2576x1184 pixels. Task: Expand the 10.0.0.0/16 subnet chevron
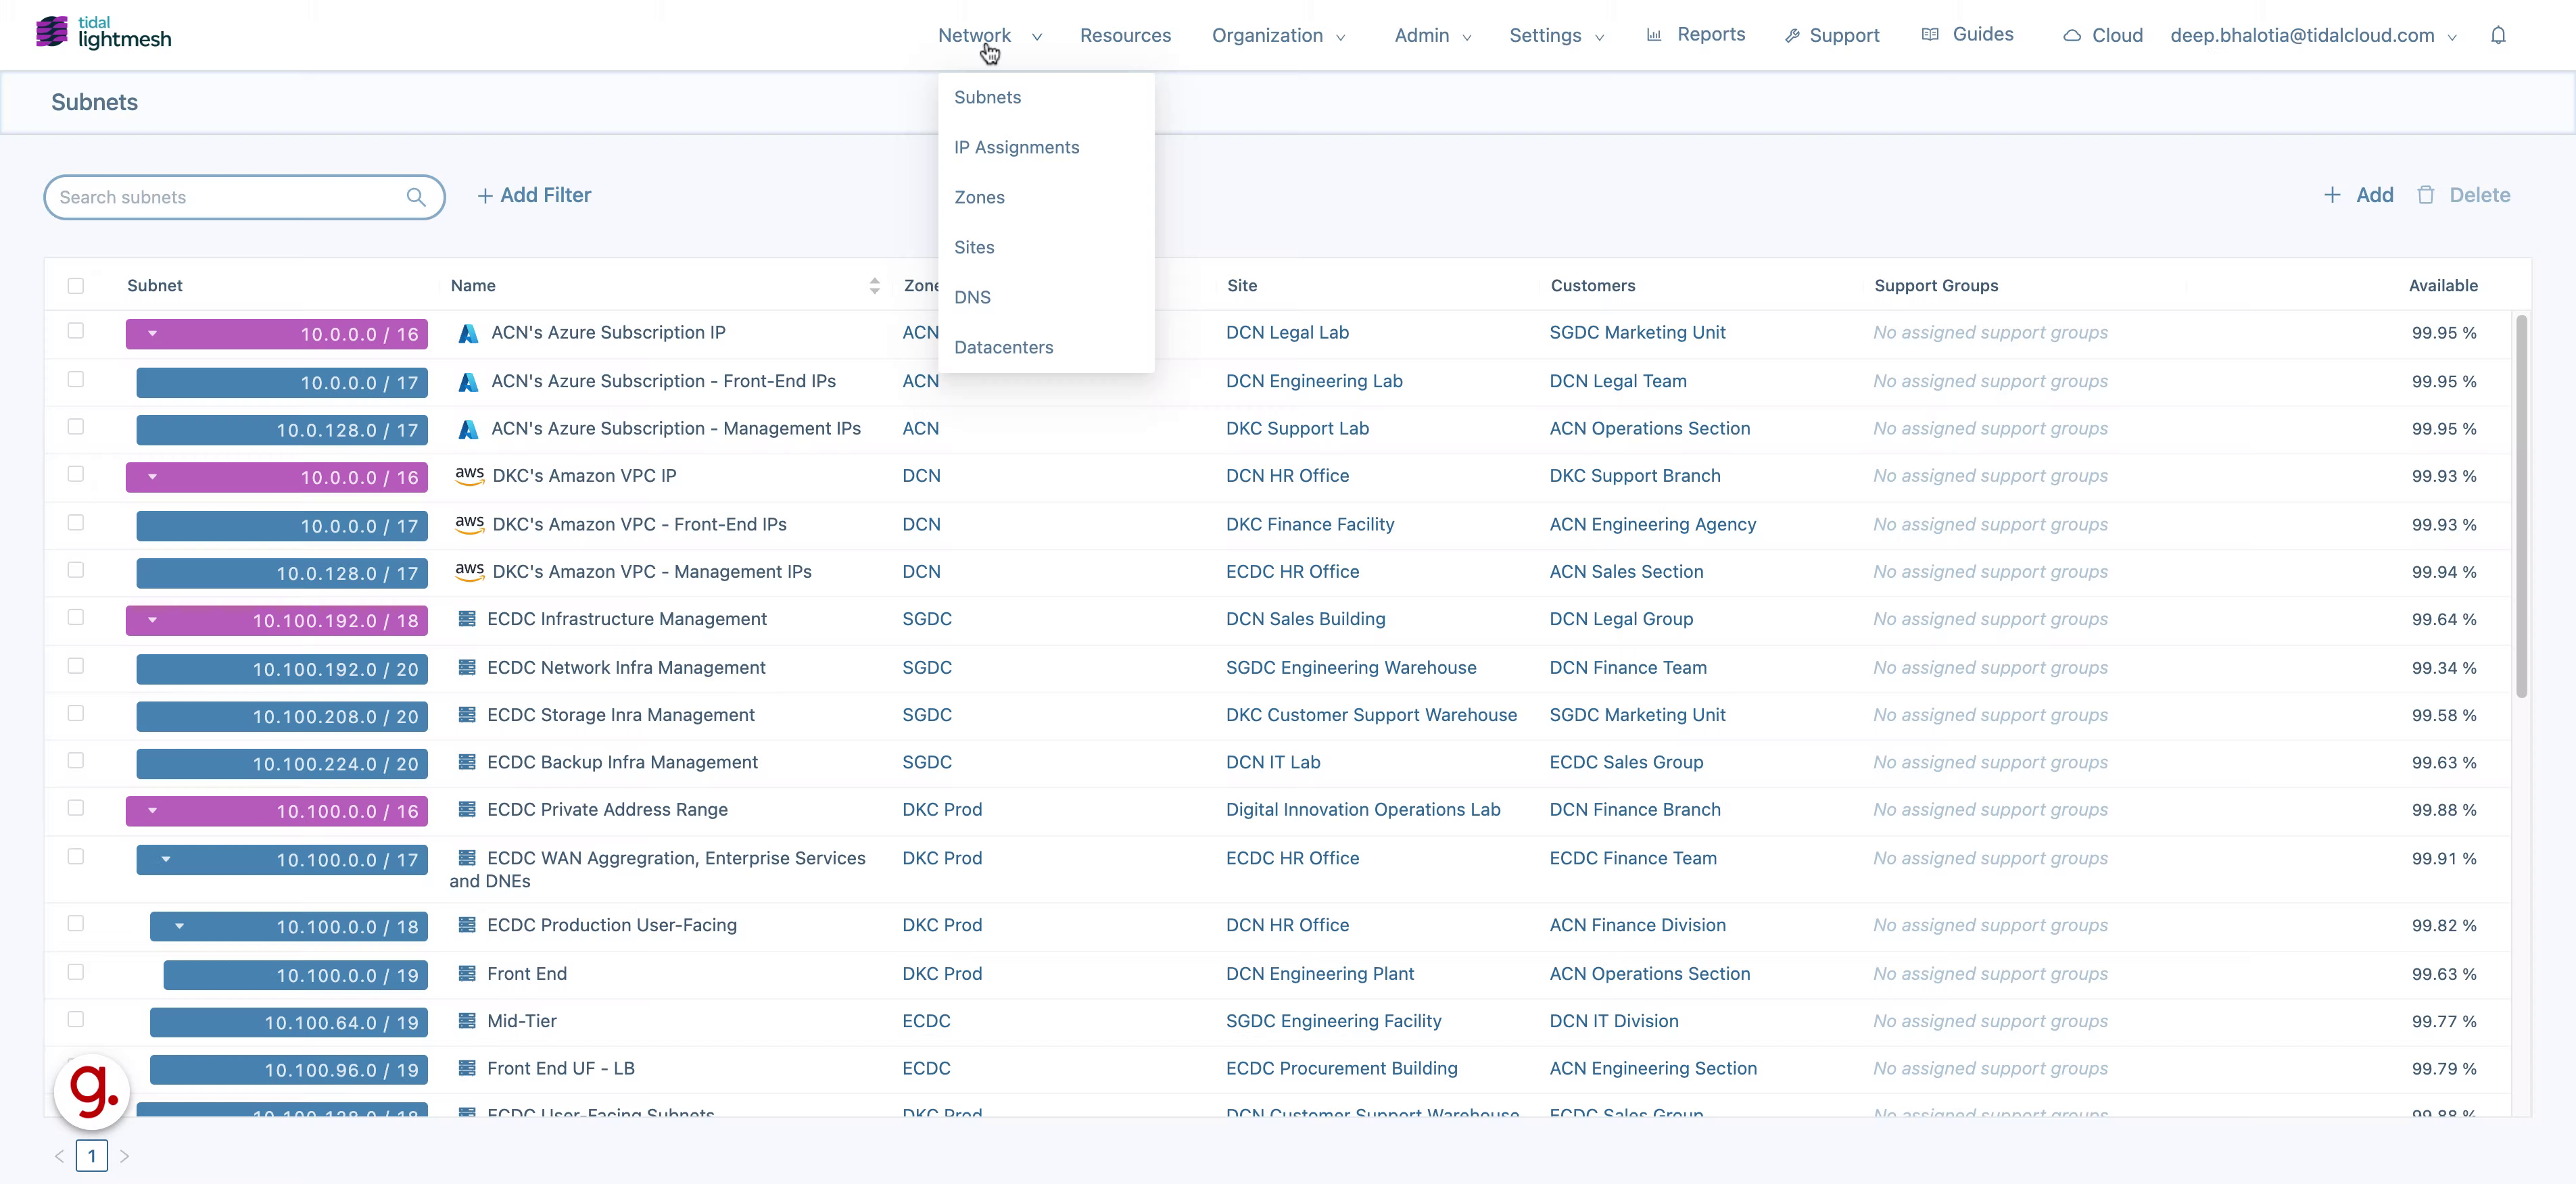(152, 334)
